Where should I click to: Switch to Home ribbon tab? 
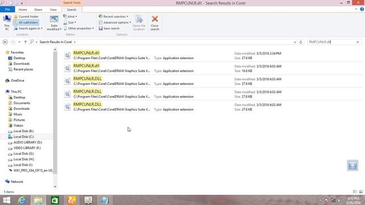pyautogui.click(x=23, y=10)
